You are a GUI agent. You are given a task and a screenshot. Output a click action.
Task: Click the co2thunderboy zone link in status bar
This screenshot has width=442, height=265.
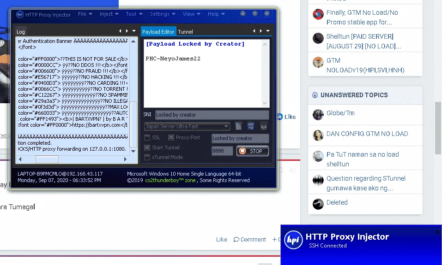point(170,180)
